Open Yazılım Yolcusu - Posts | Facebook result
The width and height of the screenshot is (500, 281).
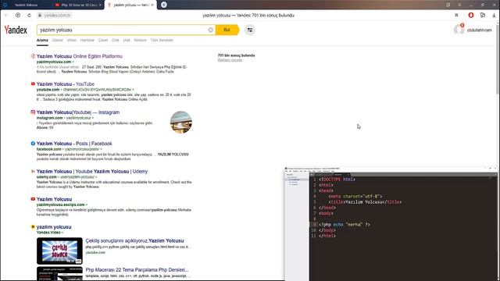pyautogui.click(x=74, y=144)
